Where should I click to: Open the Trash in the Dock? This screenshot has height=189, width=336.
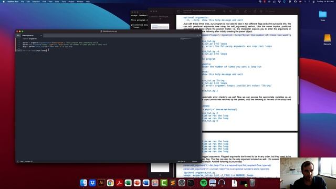(252, 183)
